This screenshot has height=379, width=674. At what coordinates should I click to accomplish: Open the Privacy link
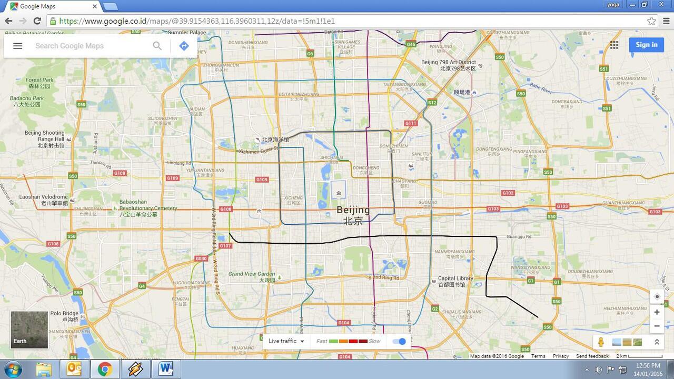click(x=560, y=356)
